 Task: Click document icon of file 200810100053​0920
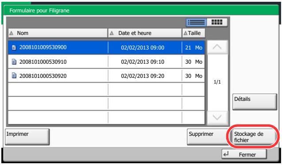pyautogui.click(x=14, y=76)
